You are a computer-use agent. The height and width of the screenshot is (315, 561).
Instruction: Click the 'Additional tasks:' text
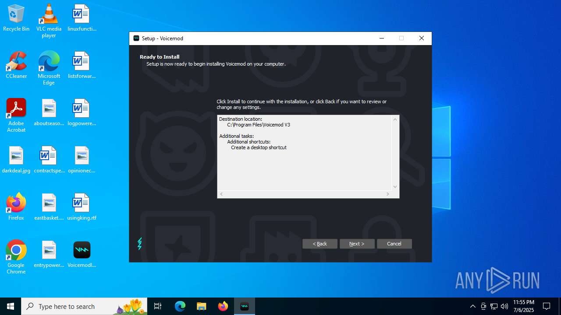[x=236, y=136]
